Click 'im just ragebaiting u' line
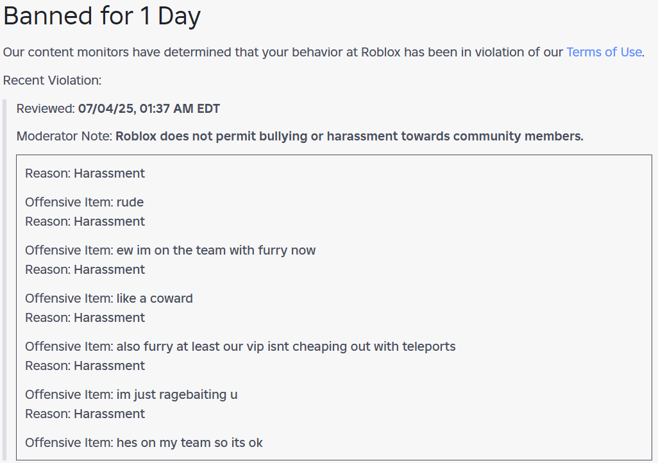The height and width of the screenshot is (463, 658). tap(131, 394)
